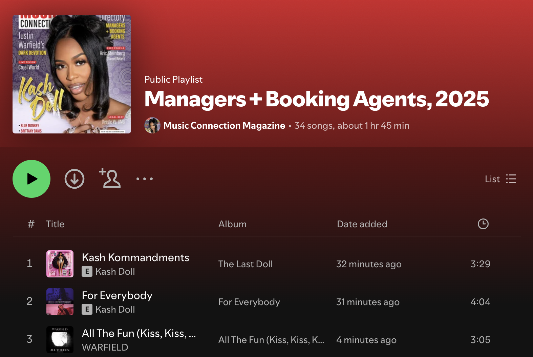533x357 pixels.
Task: Click the explicit E badge on For Everybody
Action: pos(87,309)
